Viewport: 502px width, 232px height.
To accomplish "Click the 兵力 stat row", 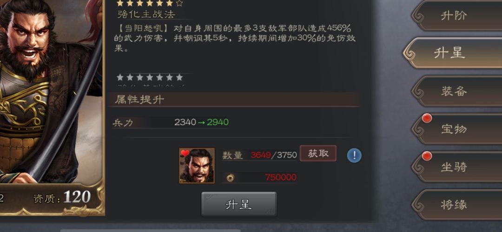I will coord(170,122).
